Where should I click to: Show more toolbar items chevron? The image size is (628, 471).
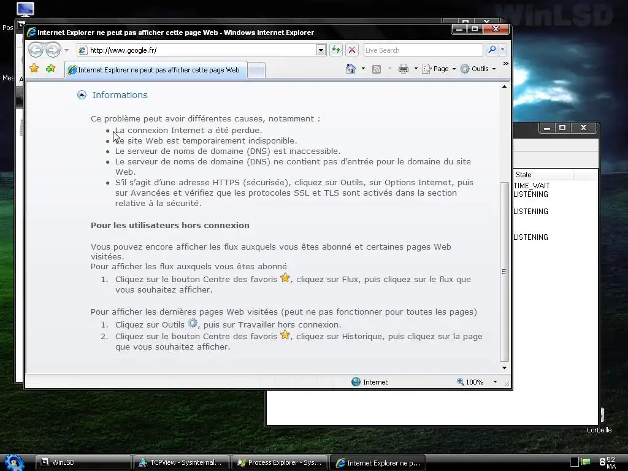point(505,64)
